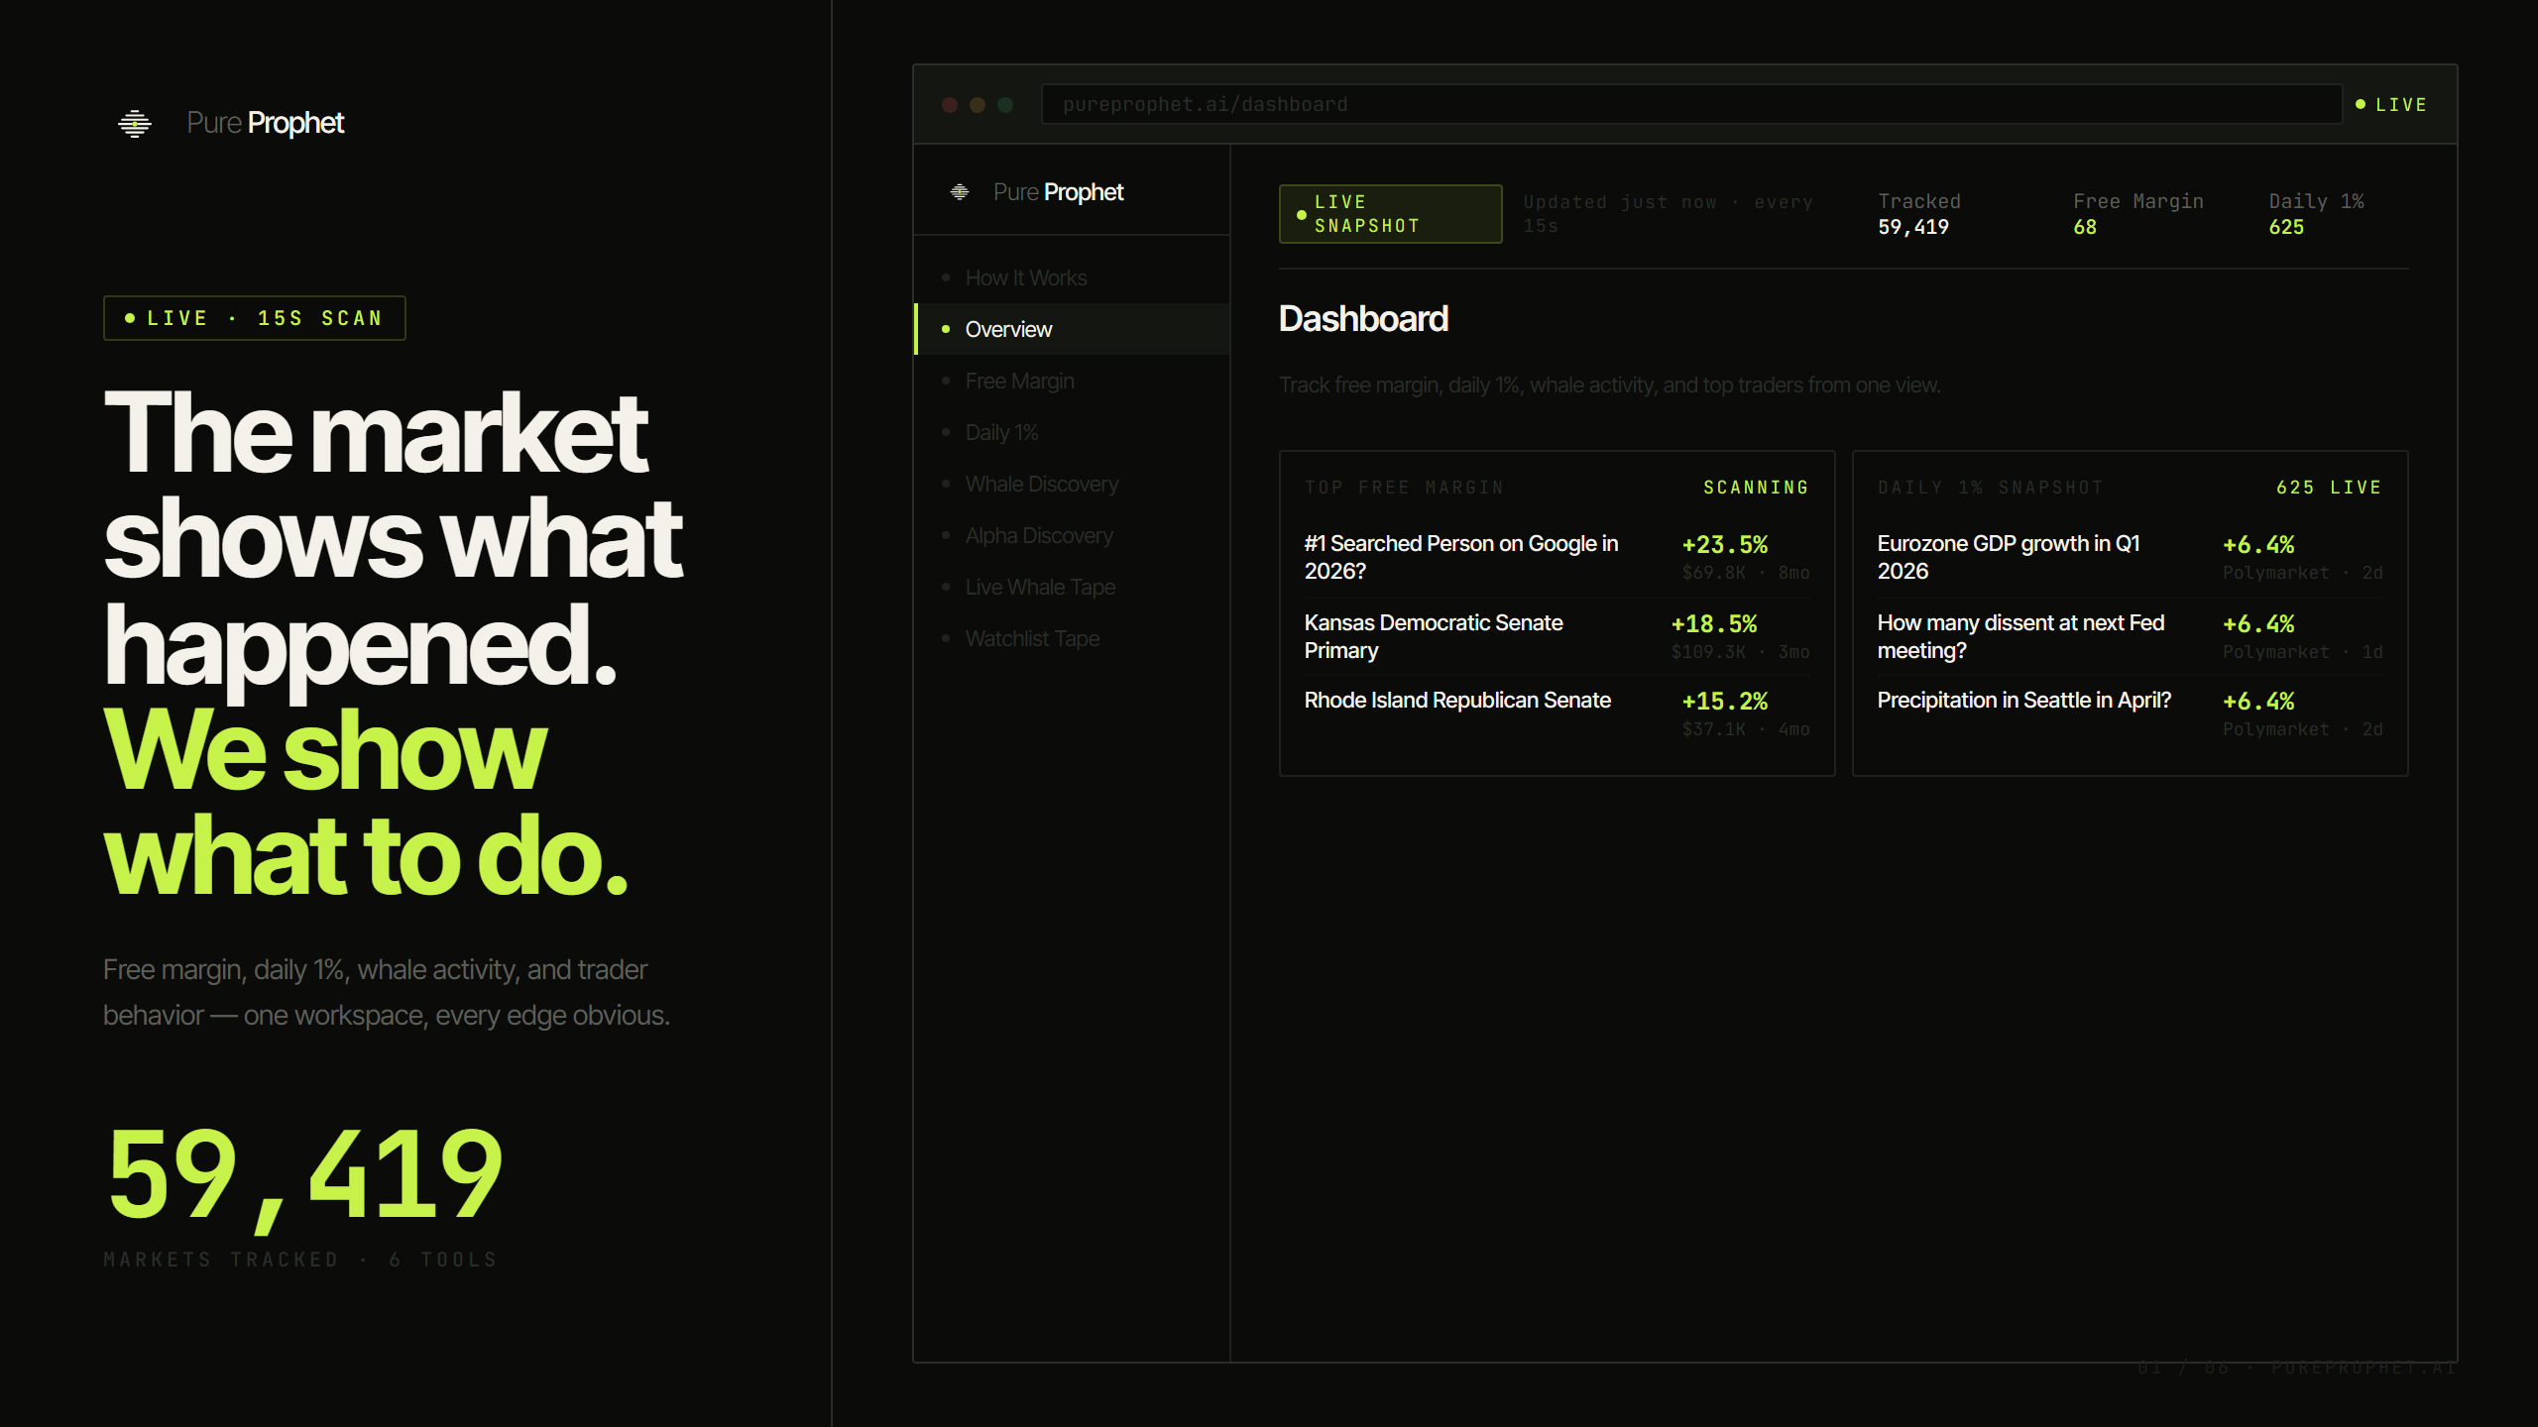This screenshot has width=2538, height=1427.
Task: Click the Precipitation in Seattle in April row
Action: 2023,701
